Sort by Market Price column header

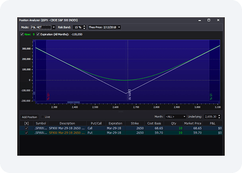click(193, 123)
